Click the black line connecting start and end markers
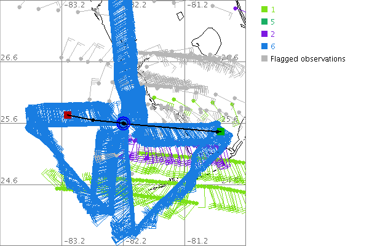369x246 pixels. [172, 127]
